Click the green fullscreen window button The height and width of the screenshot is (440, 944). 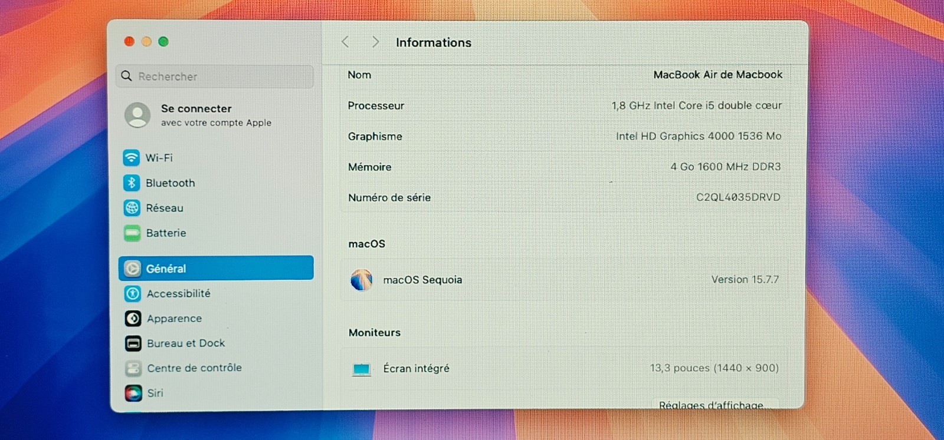click(163, 41)
